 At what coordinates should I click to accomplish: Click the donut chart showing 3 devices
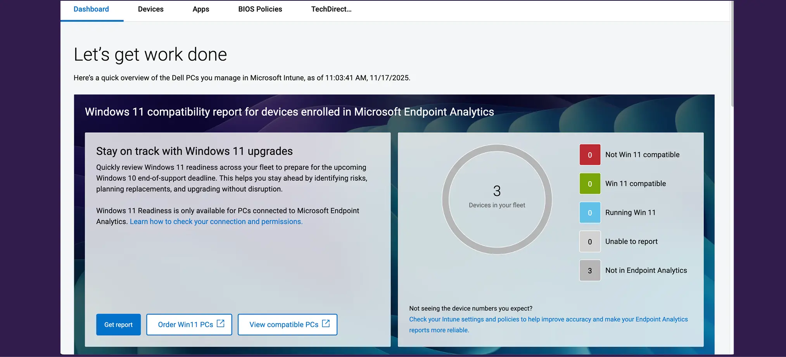point(497,199)
